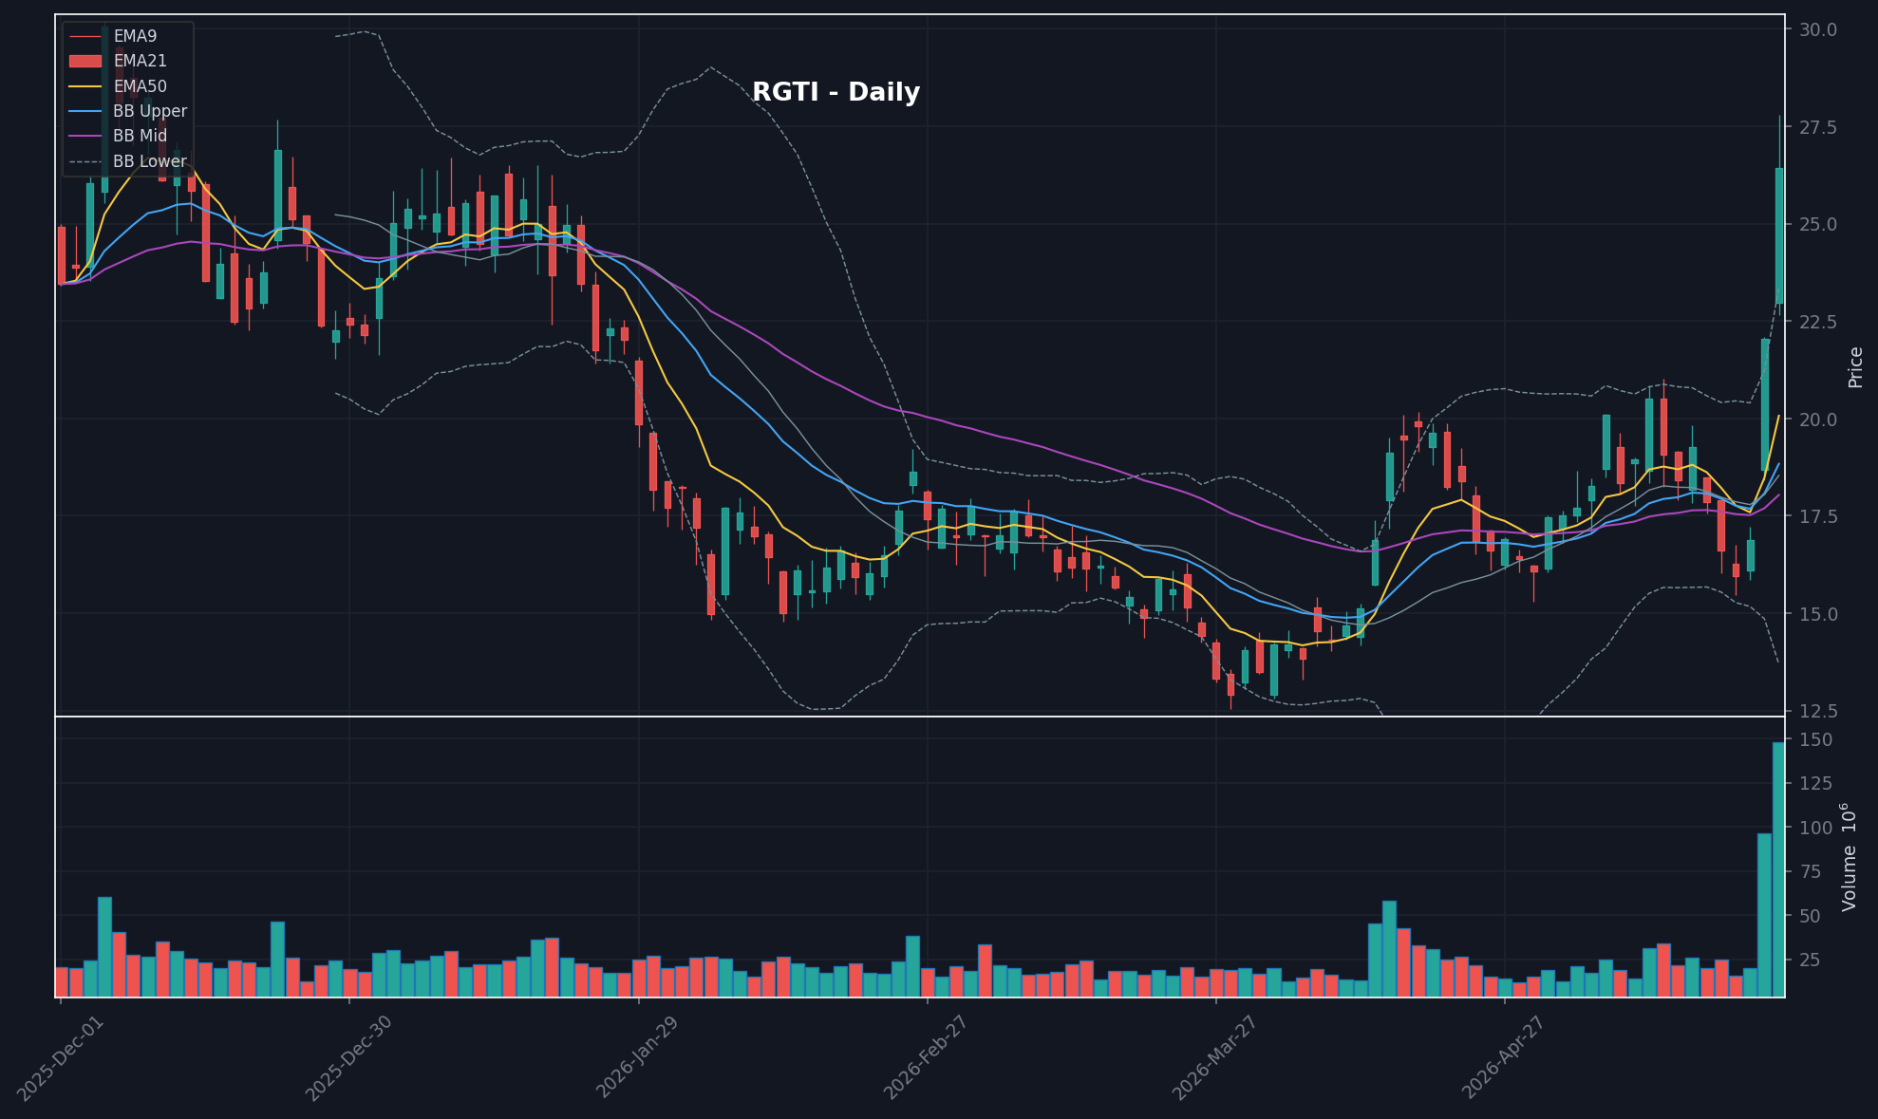Click the 27.5 price axis label
This screenshot has height=1119, width=1878.
point(1817,127)
